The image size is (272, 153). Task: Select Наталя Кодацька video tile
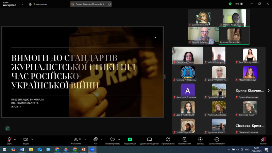[x=234, y=18]
